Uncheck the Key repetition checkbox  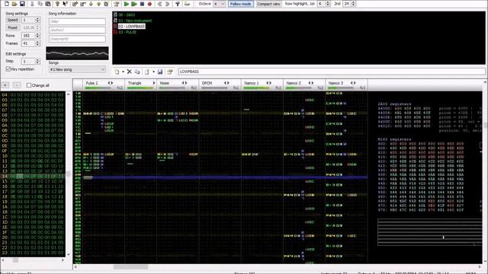pos(8,69)
